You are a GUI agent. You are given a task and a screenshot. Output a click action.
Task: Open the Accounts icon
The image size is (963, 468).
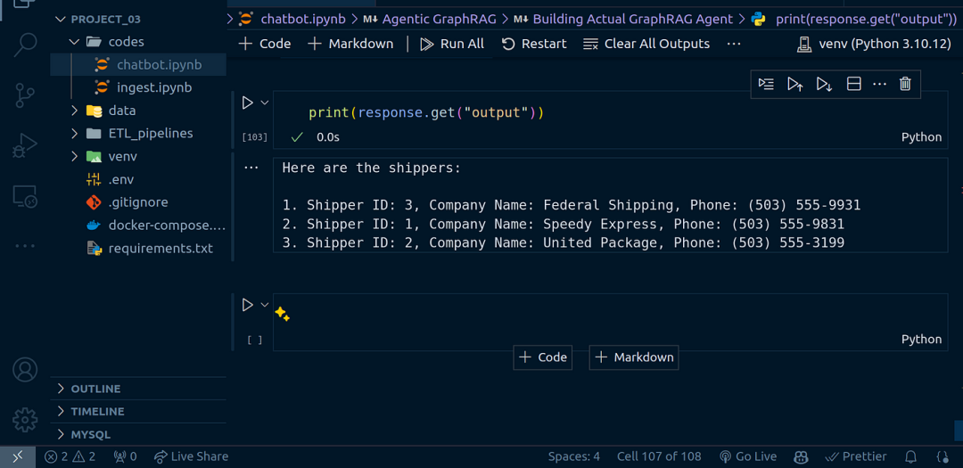[x=25, y=369]
